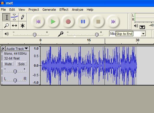Click the output volume slider handle

point(35,35)
